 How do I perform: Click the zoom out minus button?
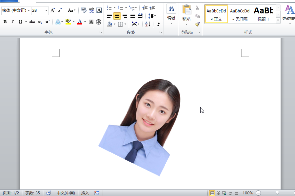click(x=258, y=193)
